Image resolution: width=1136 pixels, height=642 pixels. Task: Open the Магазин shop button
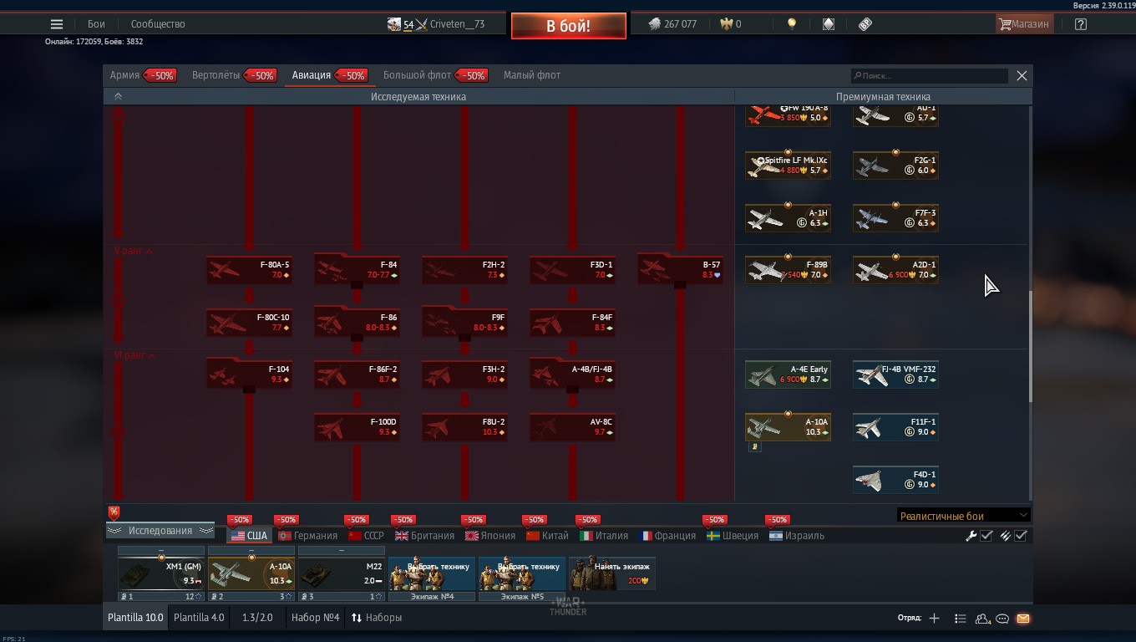(x=1024, y=24)
